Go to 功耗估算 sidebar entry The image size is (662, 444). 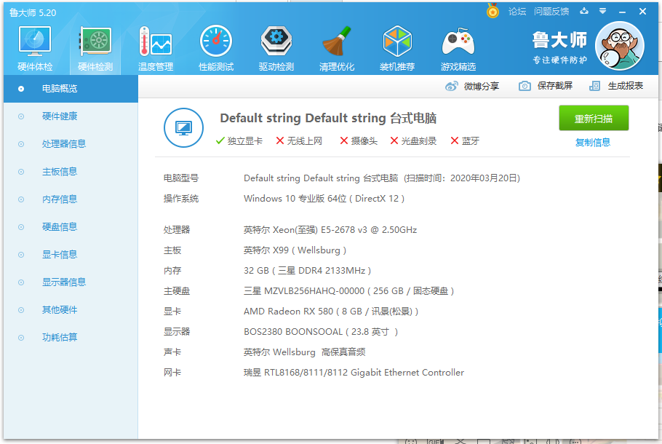coord(60,338)
